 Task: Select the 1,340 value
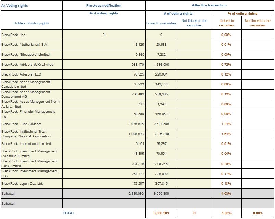tap(161, 104)
